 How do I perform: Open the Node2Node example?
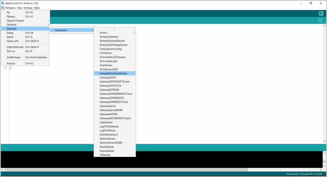click(x=115, y=147)
